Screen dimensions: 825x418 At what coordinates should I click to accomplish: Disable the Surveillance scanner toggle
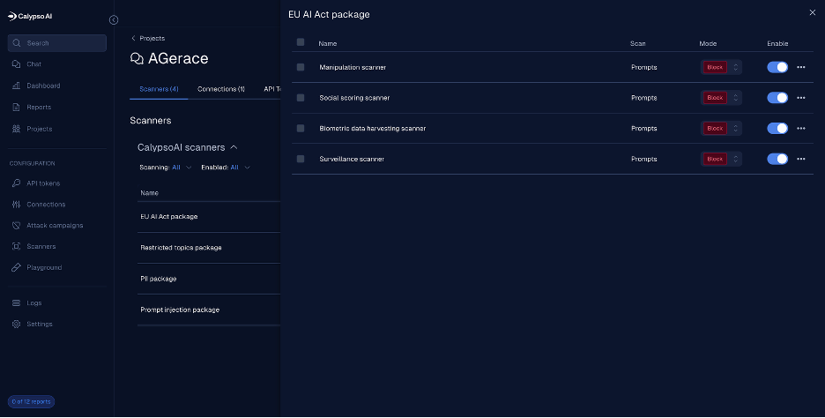777,159
